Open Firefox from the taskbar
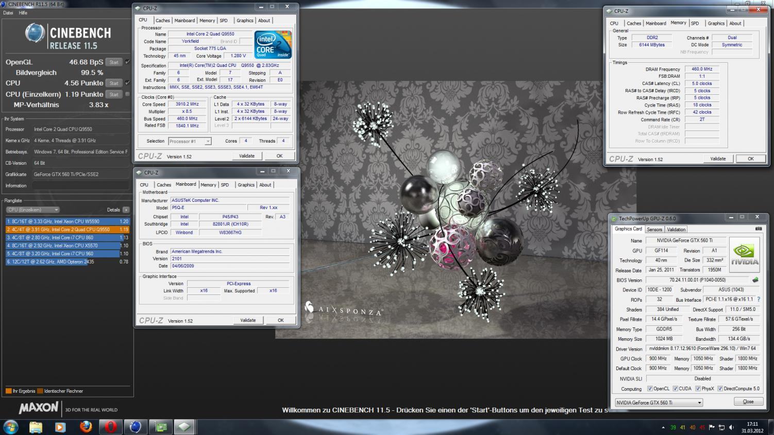774x435 pixels. coord(86,427)
